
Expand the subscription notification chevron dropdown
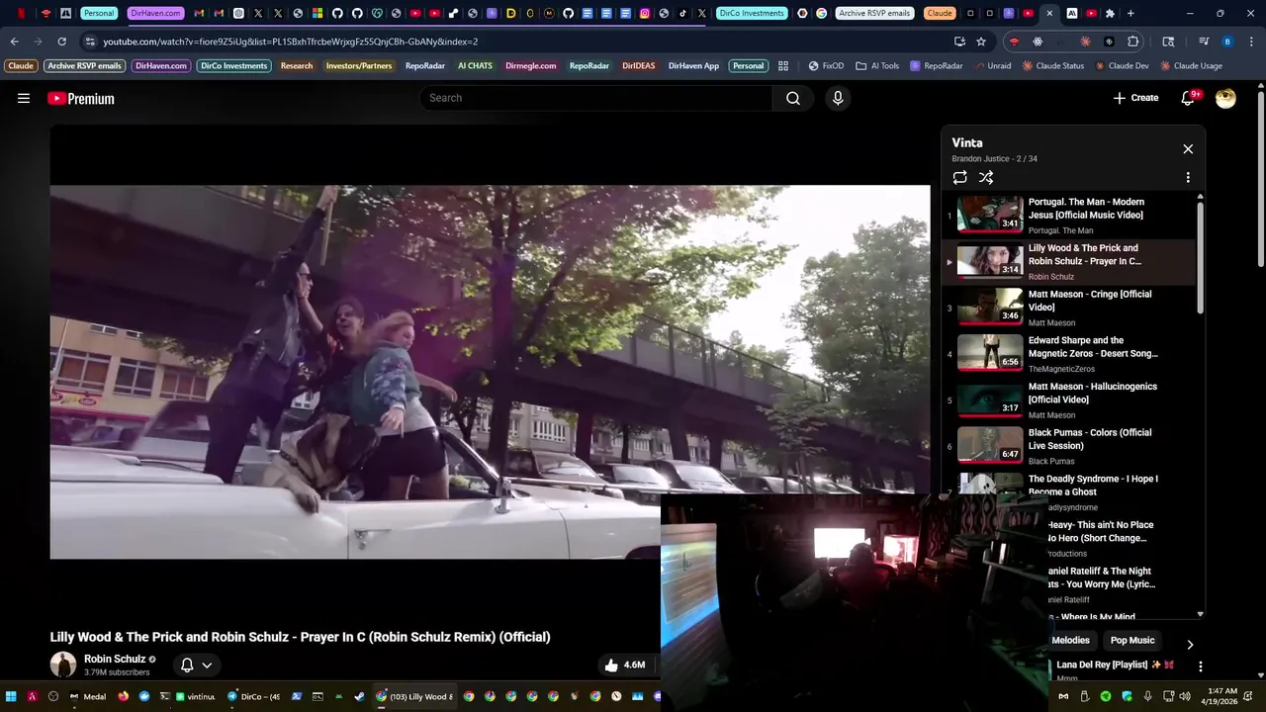[x=207, y=665]
